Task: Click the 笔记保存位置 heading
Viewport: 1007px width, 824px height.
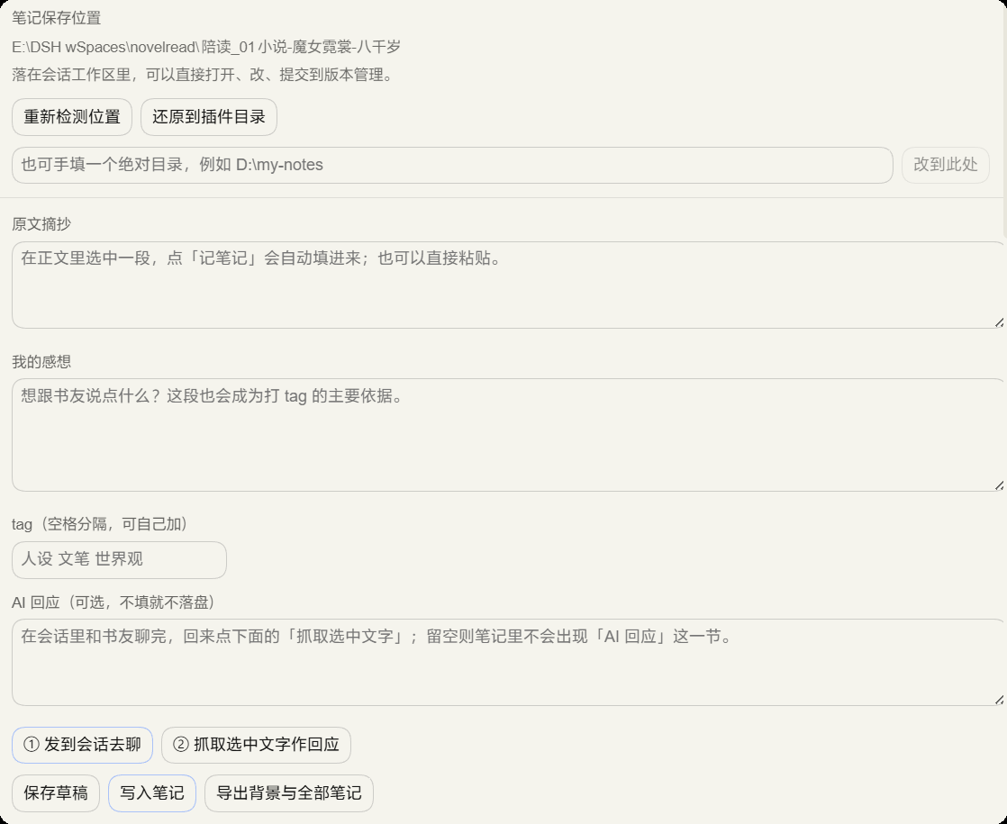Action: click(x=57, y=18)
